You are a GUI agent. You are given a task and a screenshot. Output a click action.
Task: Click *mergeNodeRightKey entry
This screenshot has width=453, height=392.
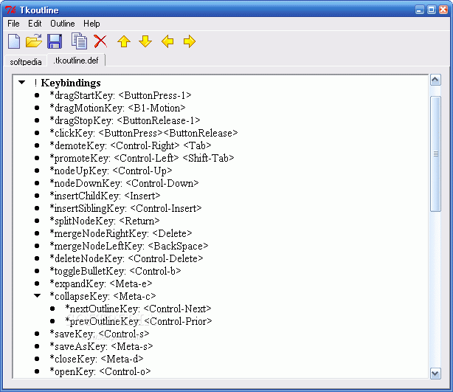121,233
